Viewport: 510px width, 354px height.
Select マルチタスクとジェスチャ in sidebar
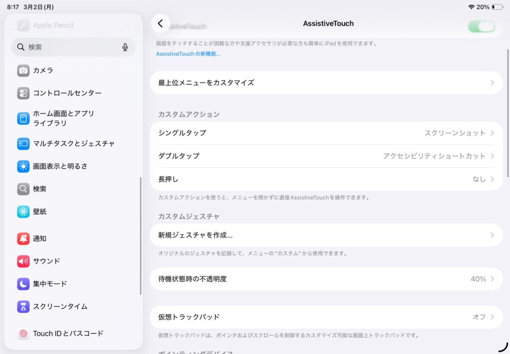tap(74, 144)
